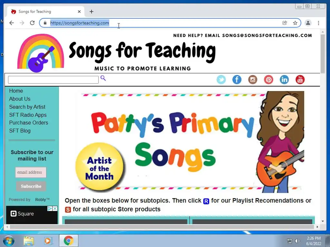The height and width of the screenshot is (247, 330).
Task: Open the Instagram social icon
Action: click(x=253, y=80)
